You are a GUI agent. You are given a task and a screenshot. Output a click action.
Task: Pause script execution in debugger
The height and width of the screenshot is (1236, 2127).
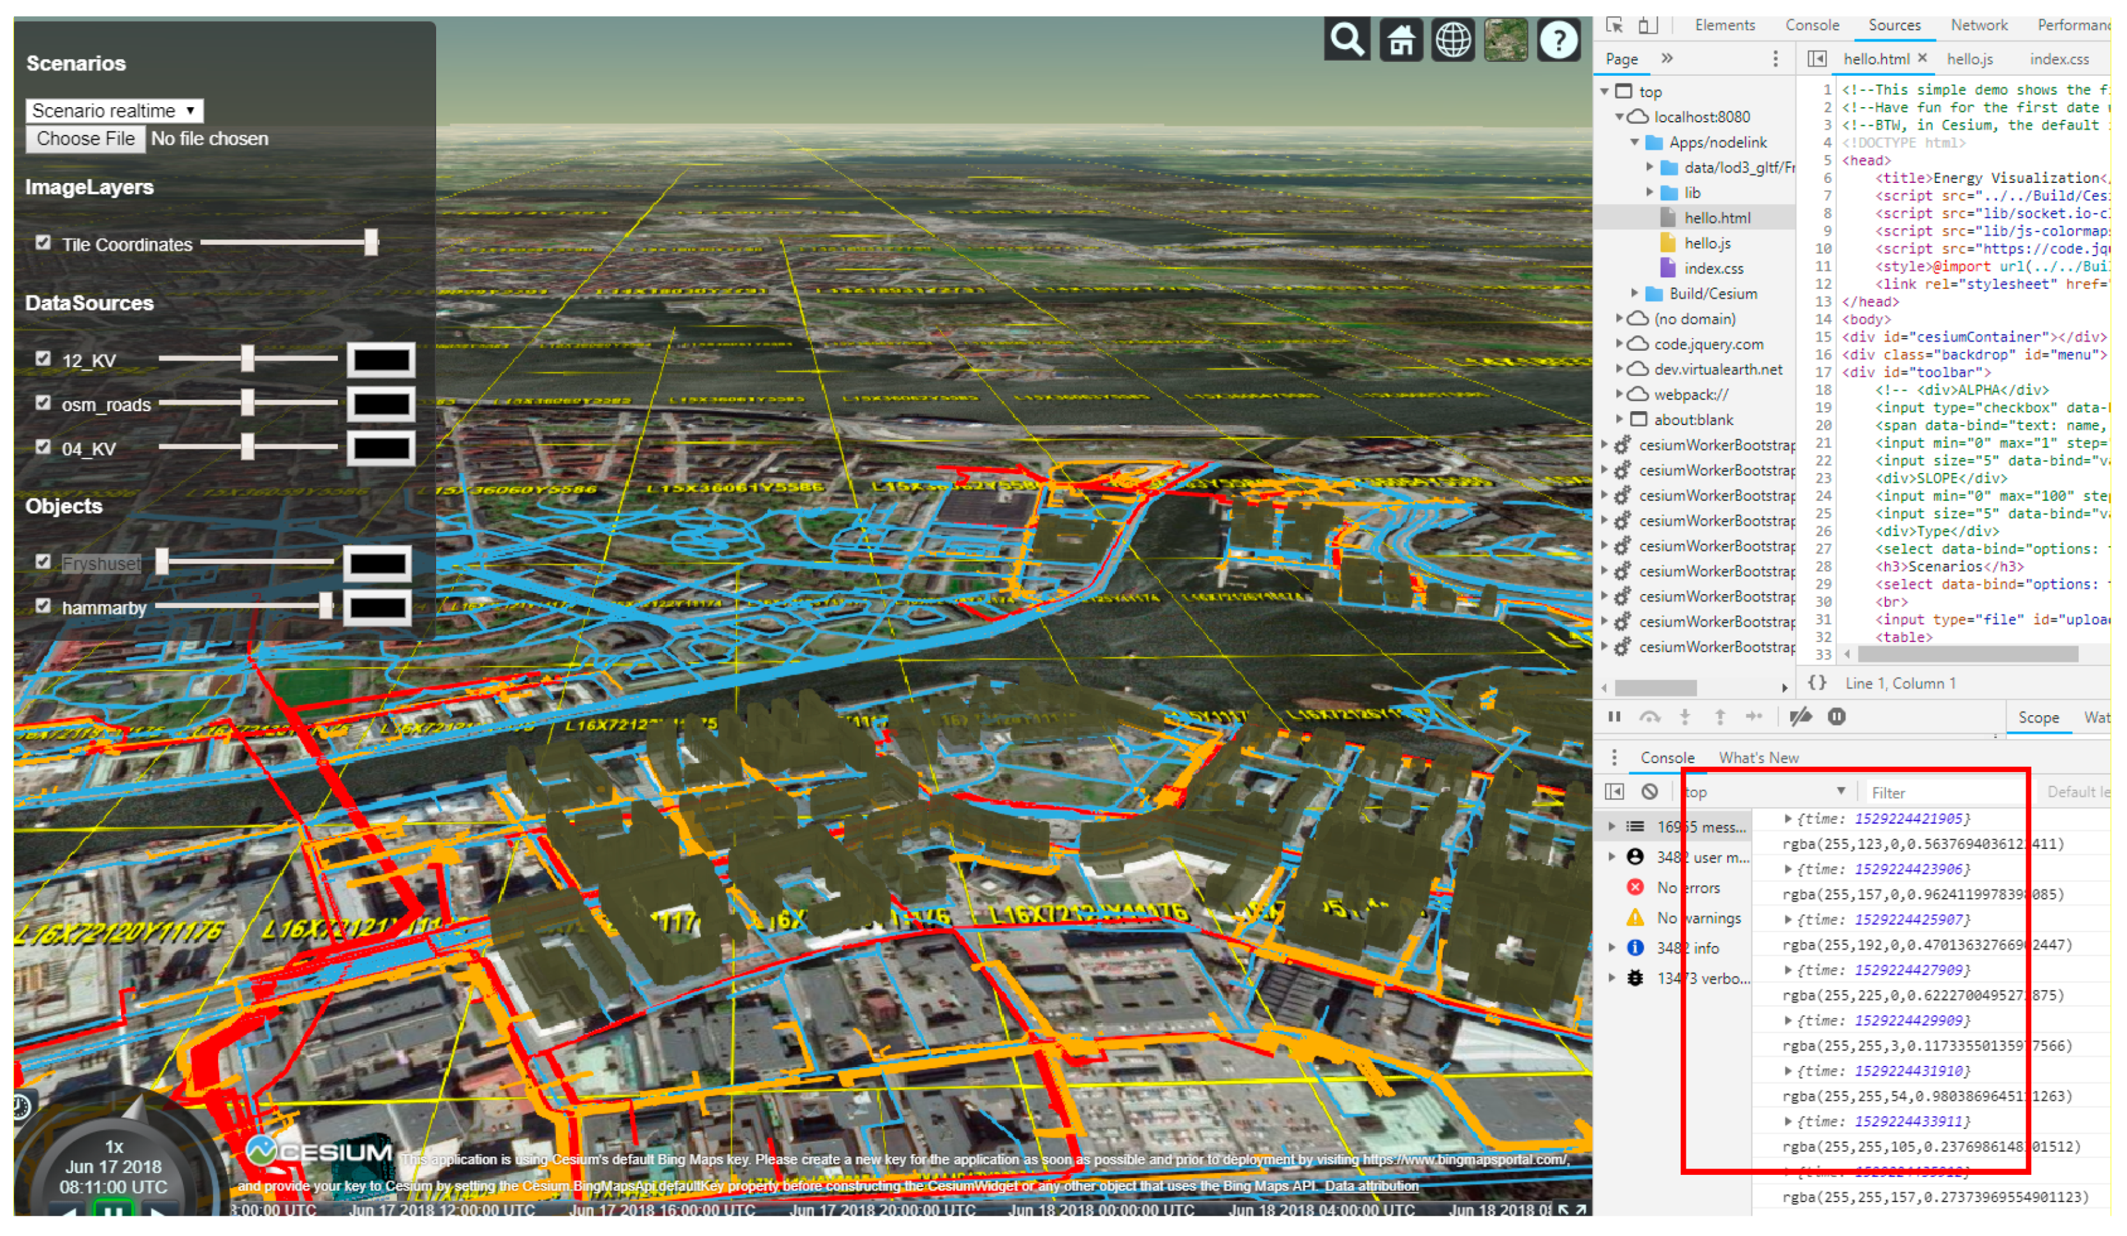pyautogui.click(x=1614, y=717)
